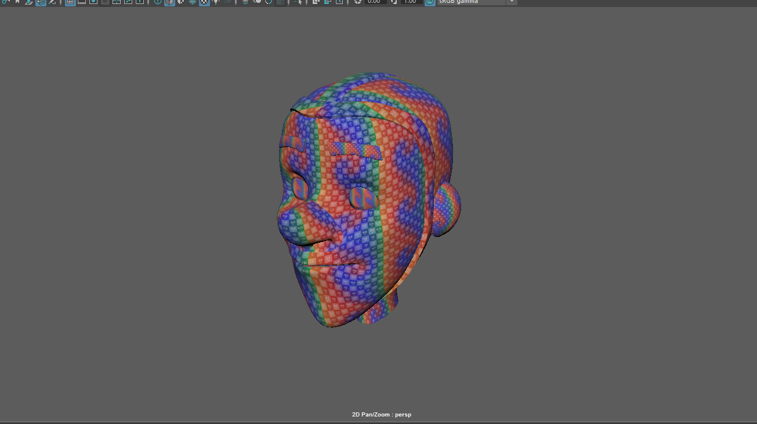Turn off the exposure ON toggle
This screenshot has height=424, width=757.
point(429,2)
